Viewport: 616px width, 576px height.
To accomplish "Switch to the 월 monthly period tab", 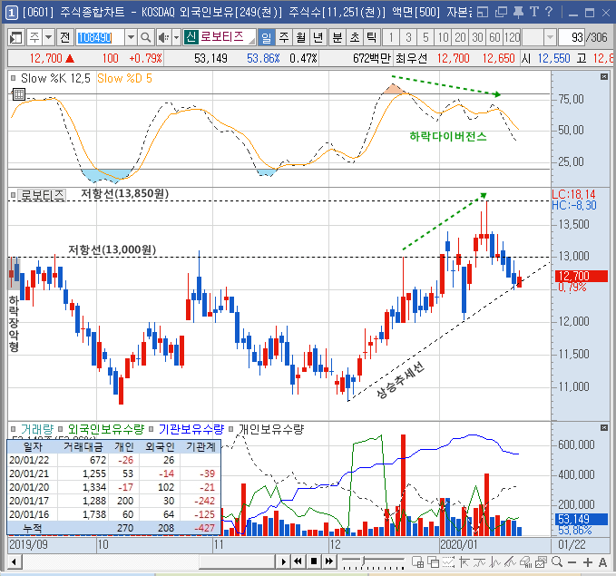I will (x=301, y=38).
